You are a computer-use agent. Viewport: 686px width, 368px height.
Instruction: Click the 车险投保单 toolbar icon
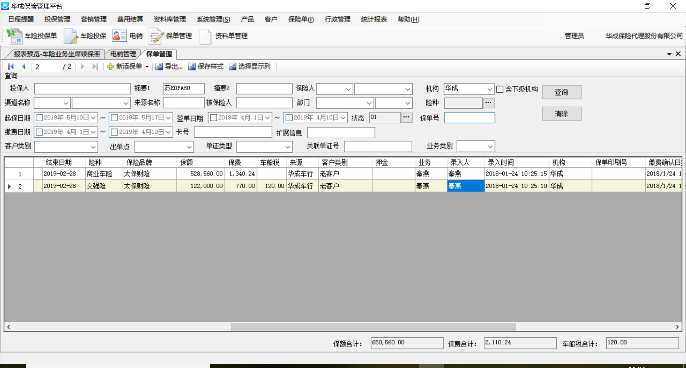[x=15, y=36]
